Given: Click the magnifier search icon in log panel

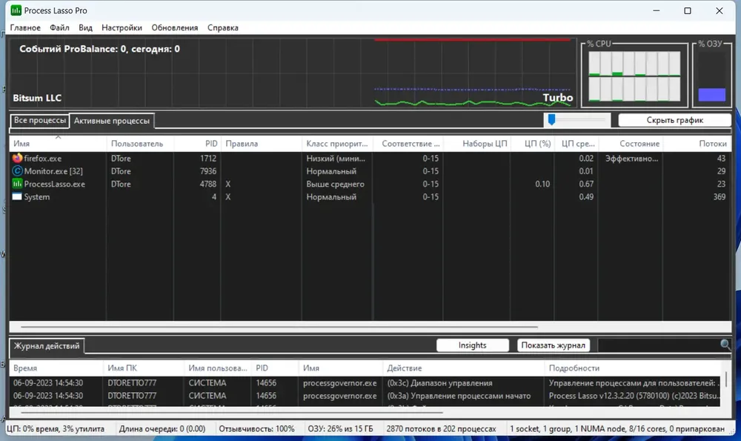Looking at the screenshot, I should 725,345.
